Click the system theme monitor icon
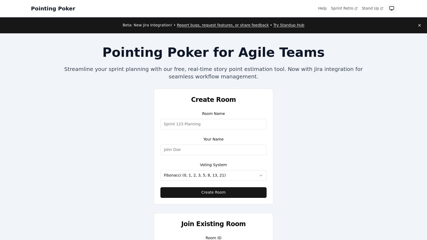The width and height of the screenshot is (427, 240). coord(392,9)
